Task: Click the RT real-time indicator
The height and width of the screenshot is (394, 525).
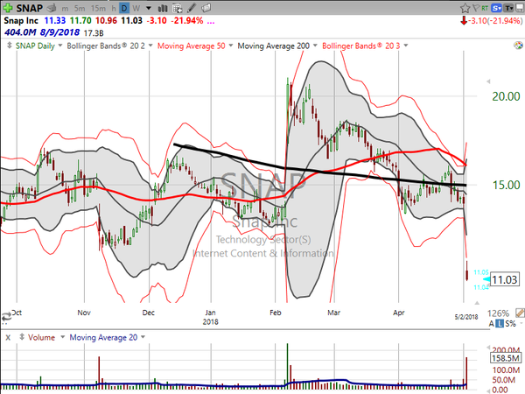Action: tap(485, 9)
